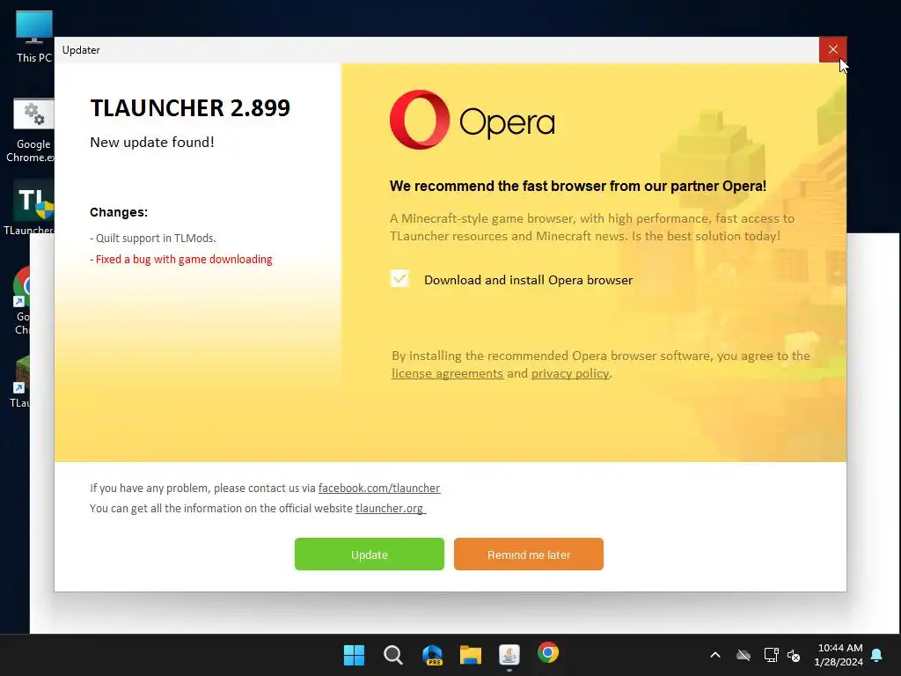Select the Java app in taskbar

pos(509,655)
